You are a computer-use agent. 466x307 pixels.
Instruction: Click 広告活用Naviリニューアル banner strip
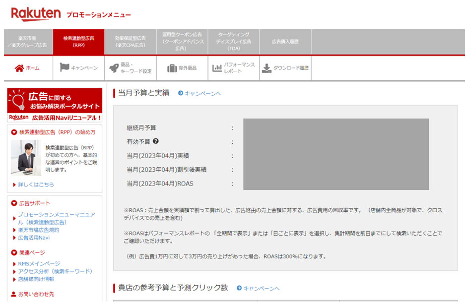tap(55, 118)
